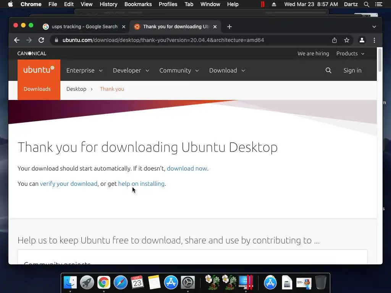
Task: Open a new tab with plus button
Action: click(x=229, y=27)
